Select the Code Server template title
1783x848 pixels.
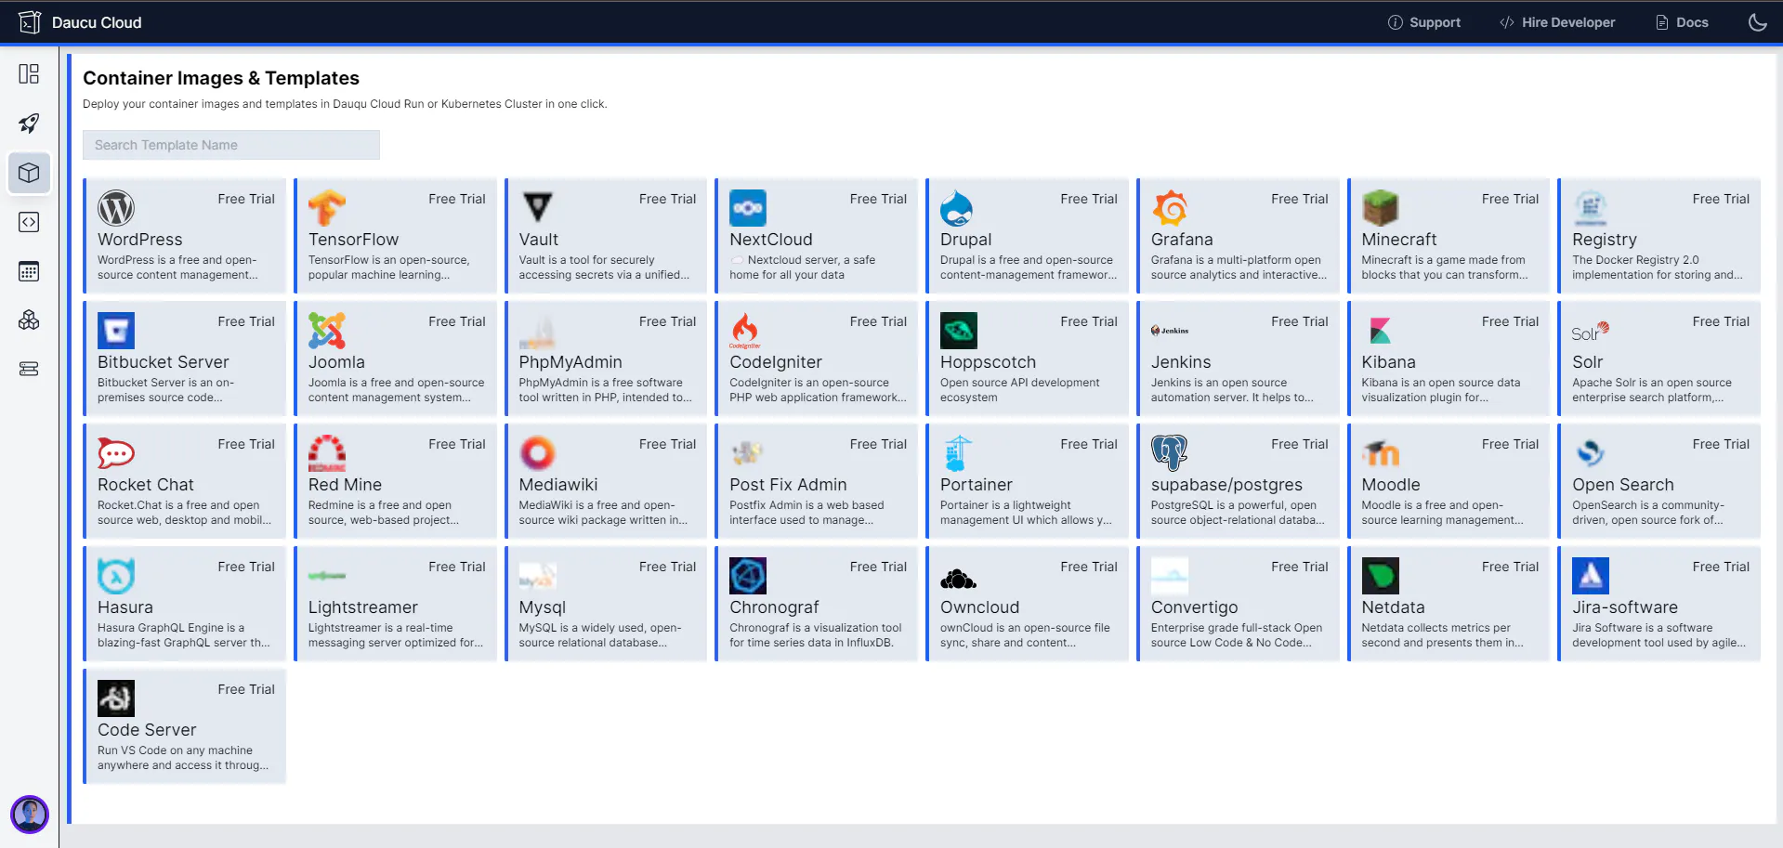147,730
